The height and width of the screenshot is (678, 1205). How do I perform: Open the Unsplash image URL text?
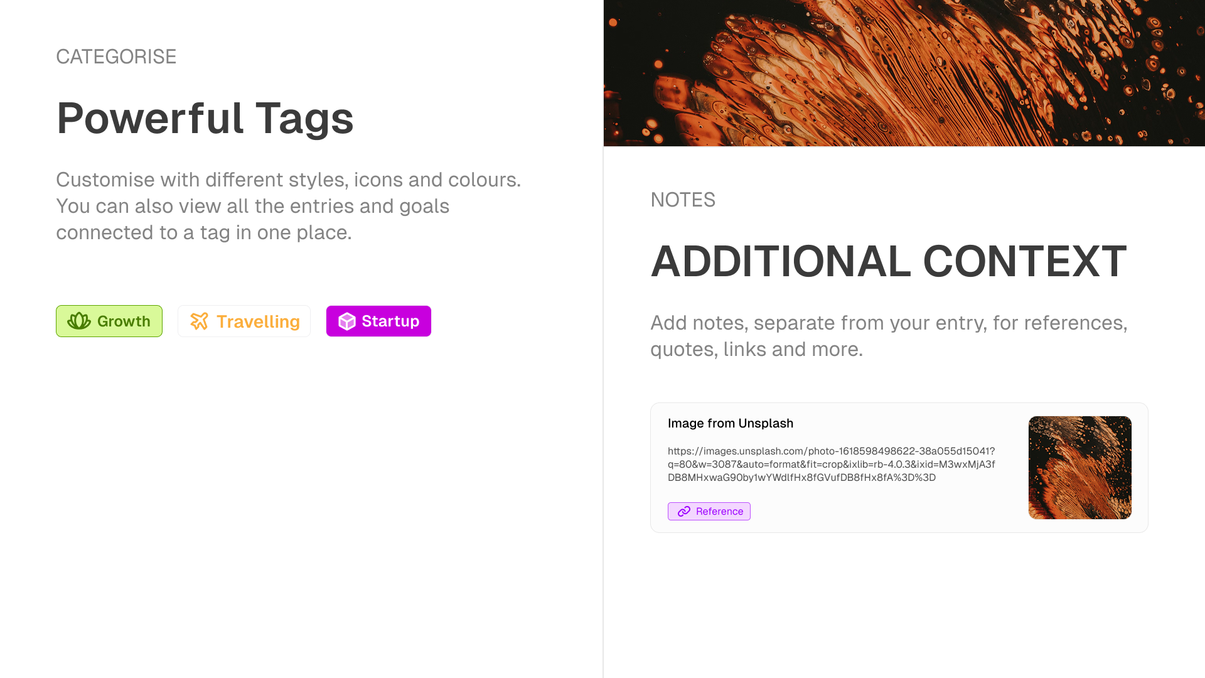(832, 465)
